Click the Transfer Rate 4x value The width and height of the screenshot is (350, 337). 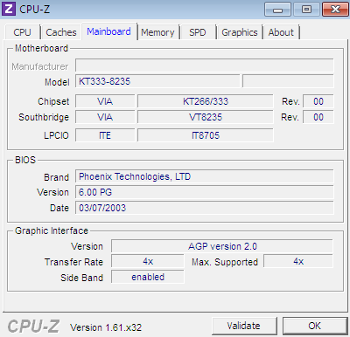pyautogui.click(x=148, y=261)
